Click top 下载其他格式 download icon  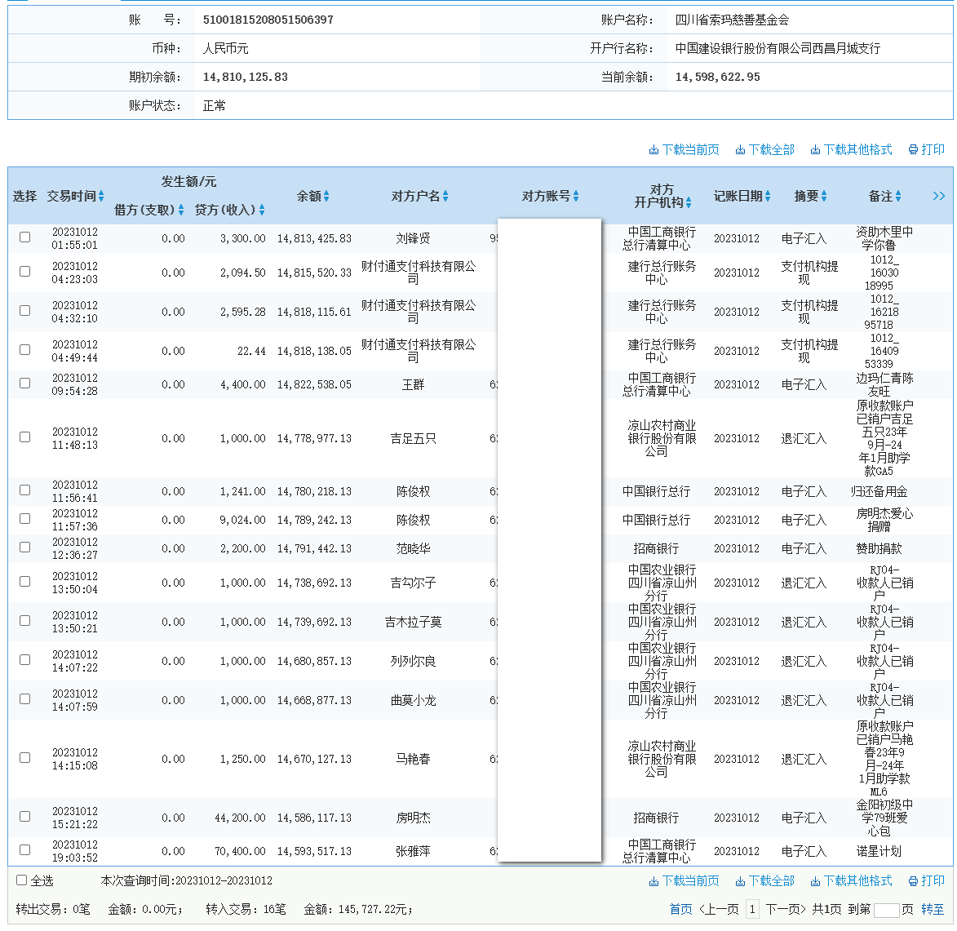pos(815,150)
